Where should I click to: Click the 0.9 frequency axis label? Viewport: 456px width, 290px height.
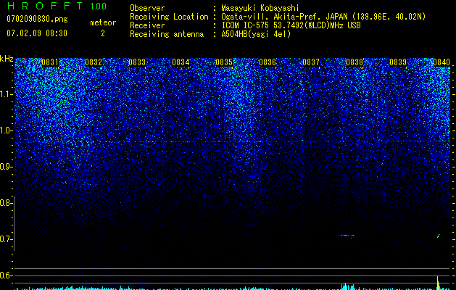tap(5, 167)
